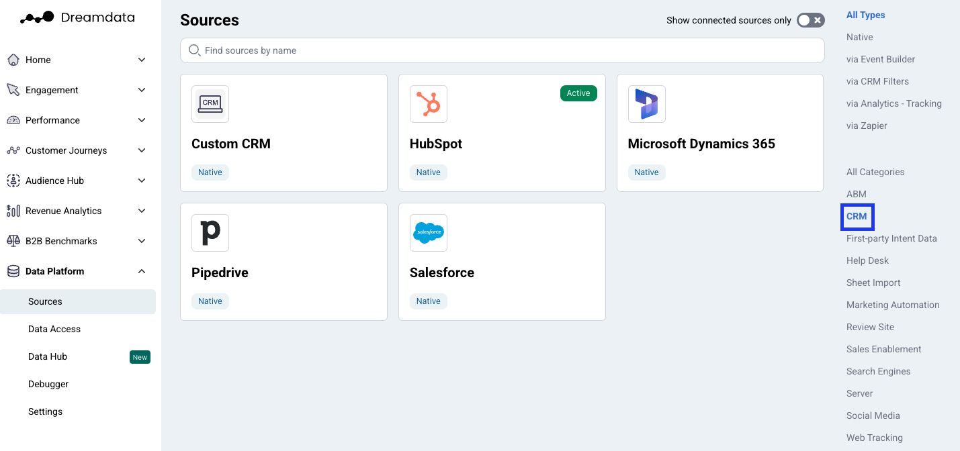Select the Server category

tap(860, 393)
